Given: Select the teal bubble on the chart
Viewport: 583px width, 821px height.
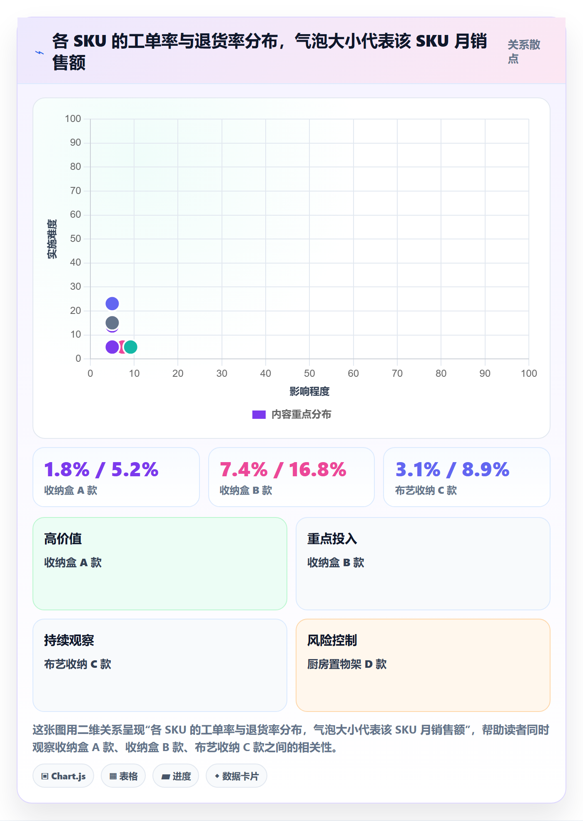Looking at the screenshot, I should 131,347.
